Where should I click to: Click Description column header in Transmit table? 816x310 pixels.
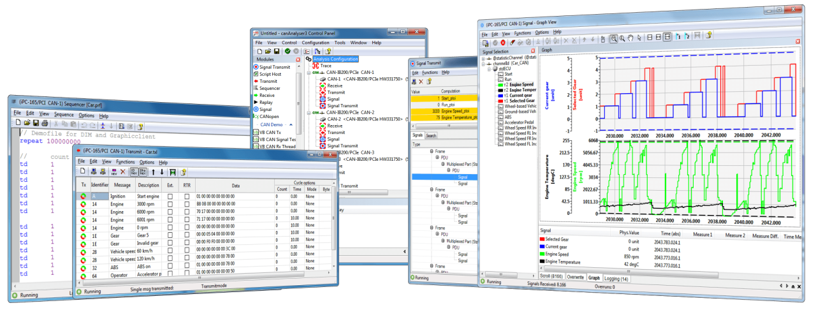click(149, 185)
